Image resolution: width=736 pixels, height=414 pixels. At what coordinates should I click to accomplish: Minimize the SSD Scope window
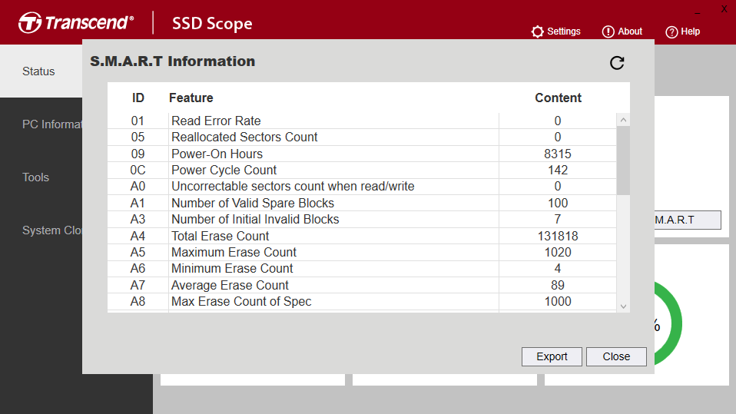pos(698,12)
